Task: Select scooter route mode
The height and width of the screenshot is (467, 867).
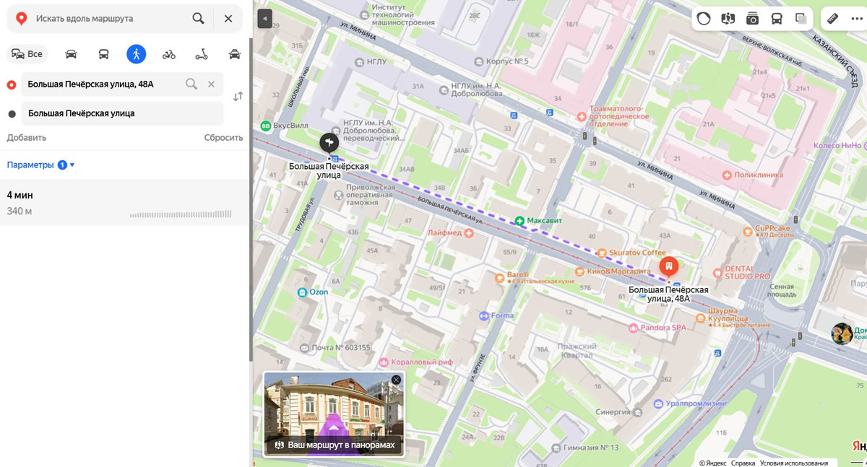Action: [202, 54]
